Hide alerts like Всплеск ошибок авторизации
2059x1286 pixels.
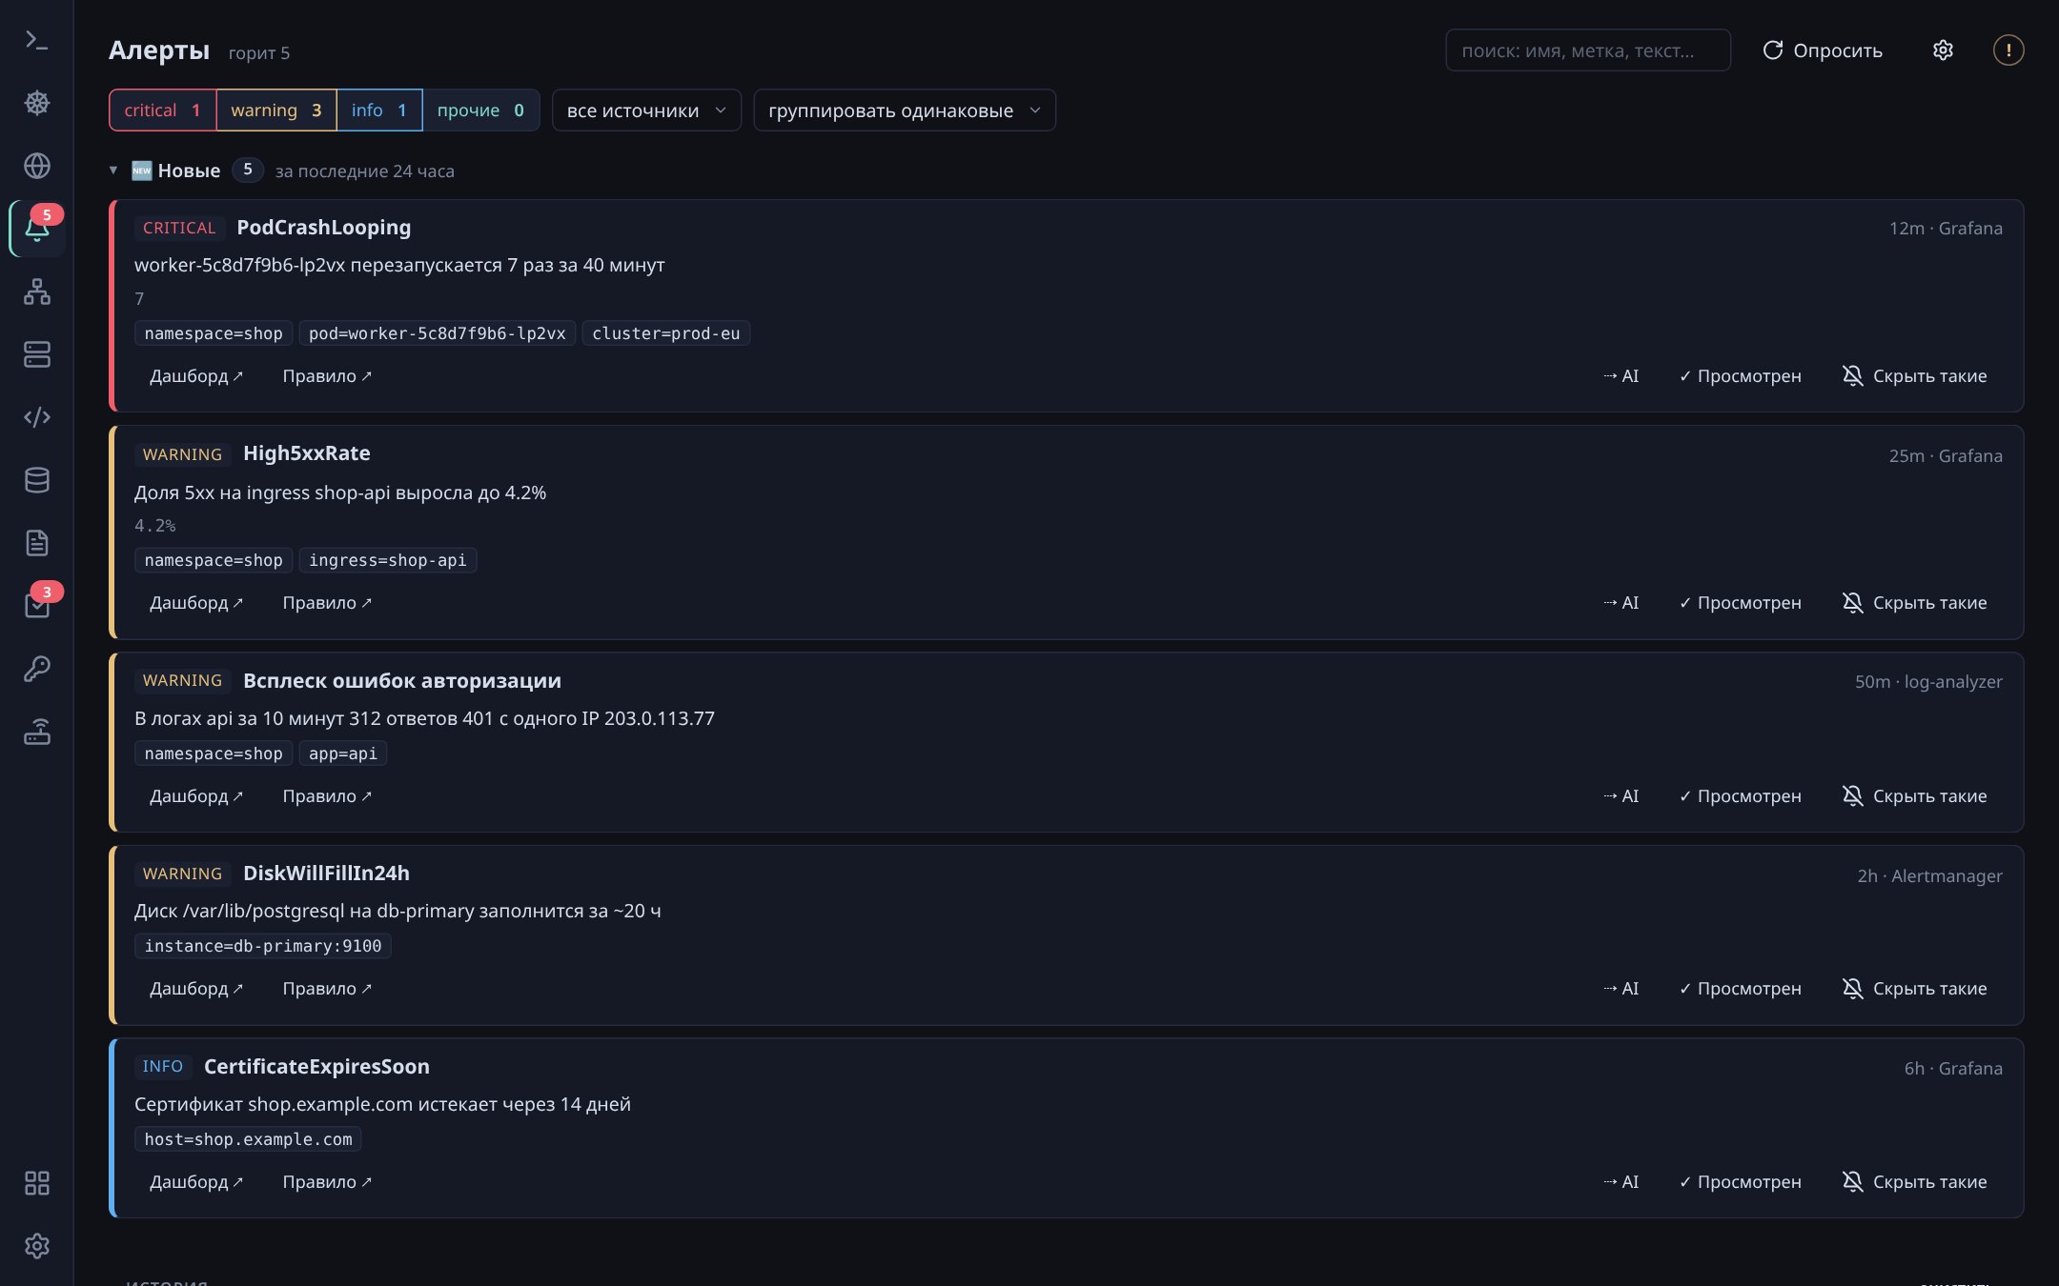click(x=1915, y=796)
